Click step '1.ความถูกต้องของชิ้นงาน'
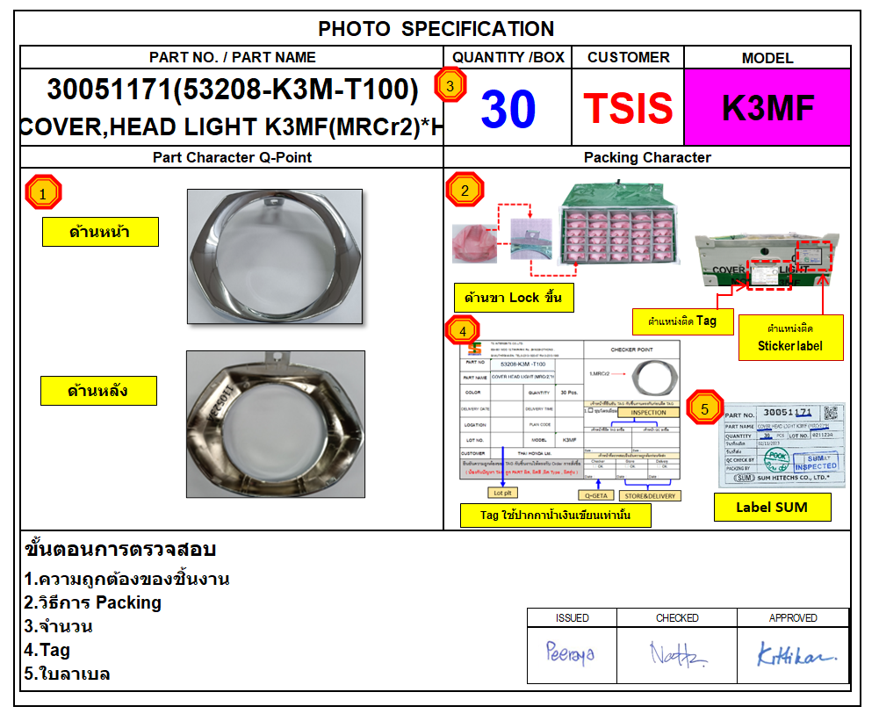The width and height of the screenshot is (879, 721). [x=126, y=579]
